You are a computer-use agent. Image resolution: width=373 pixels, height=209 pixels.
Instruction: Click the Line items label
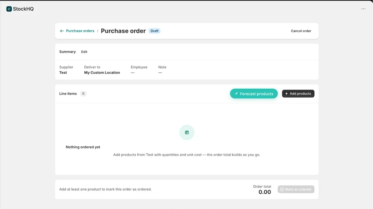click(x=68, y=94)
